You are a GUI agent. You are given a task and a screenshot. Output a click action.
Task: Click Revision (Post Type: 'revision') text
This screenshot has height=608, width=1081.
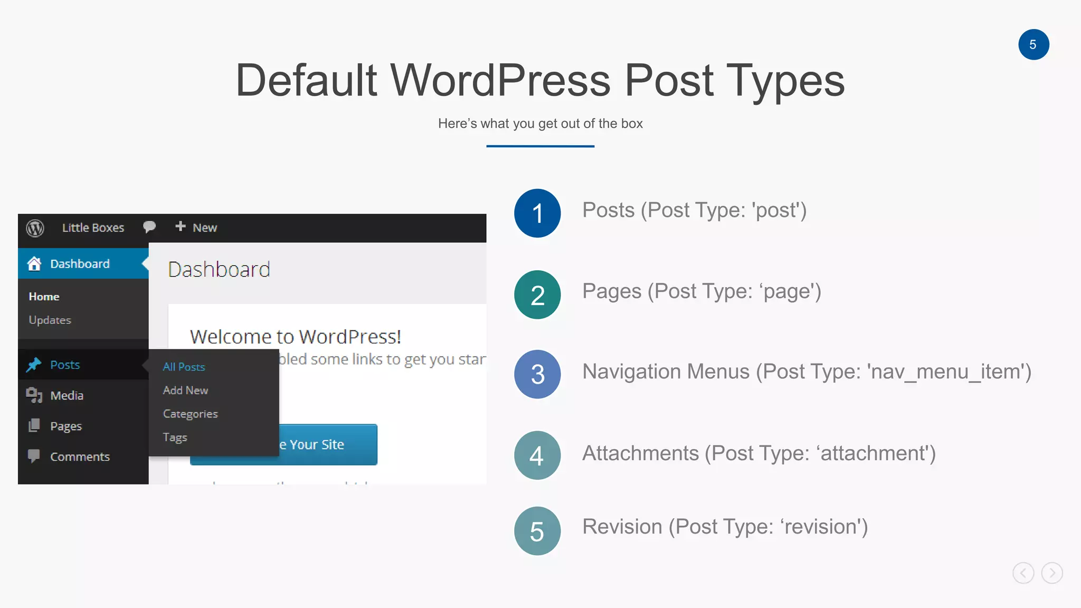pos(725,527)
